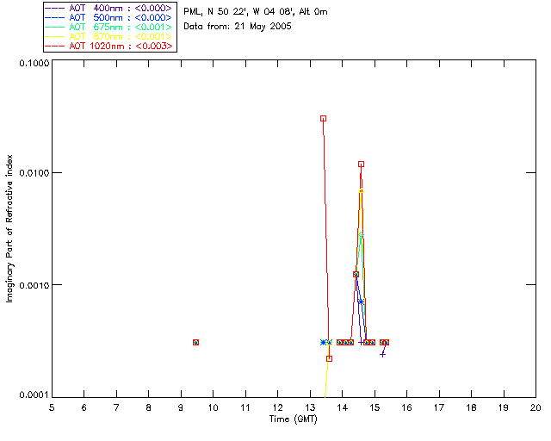Screen dimensions: 551x441
Task: Click the 0.0001 y-axis tick label
Action: point(34,395)
